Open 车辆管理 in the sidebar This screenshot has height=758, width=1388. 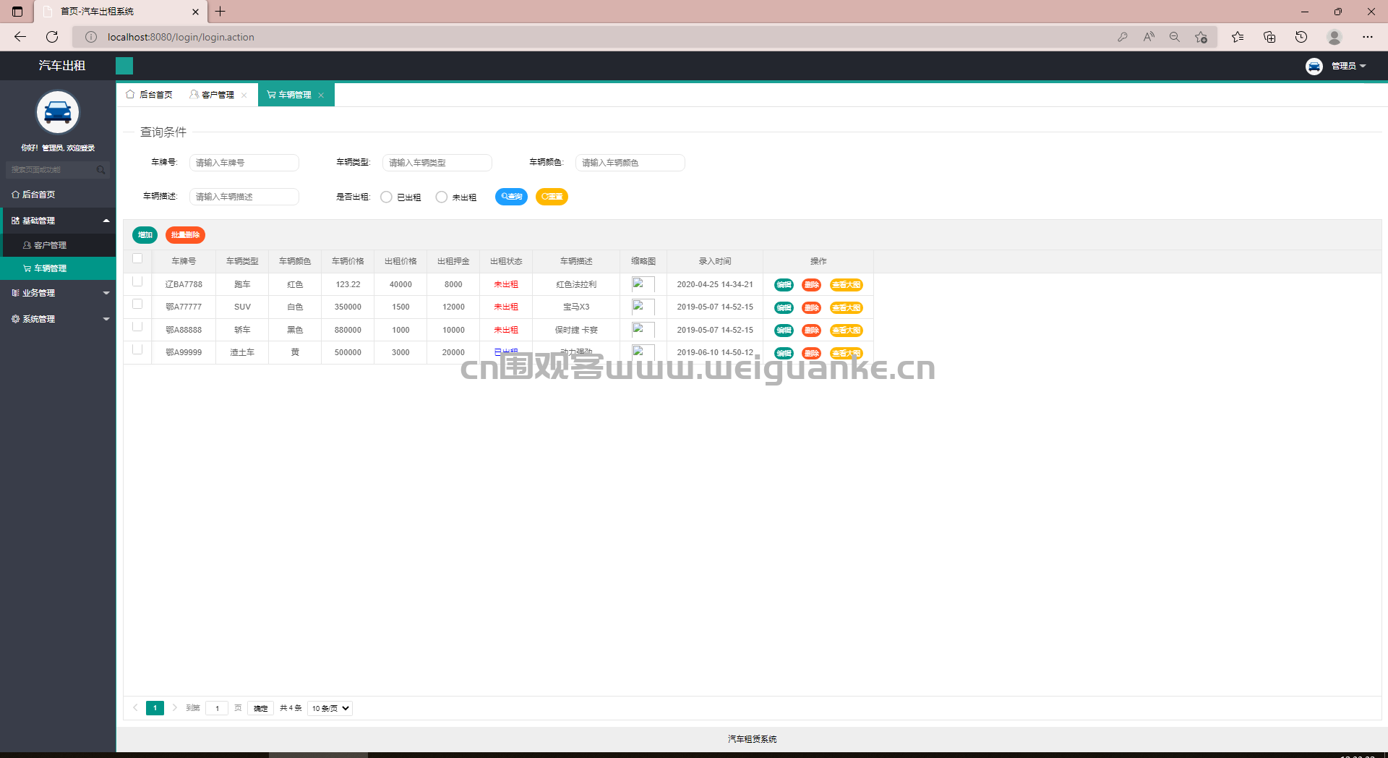click(x=58, y=268)
